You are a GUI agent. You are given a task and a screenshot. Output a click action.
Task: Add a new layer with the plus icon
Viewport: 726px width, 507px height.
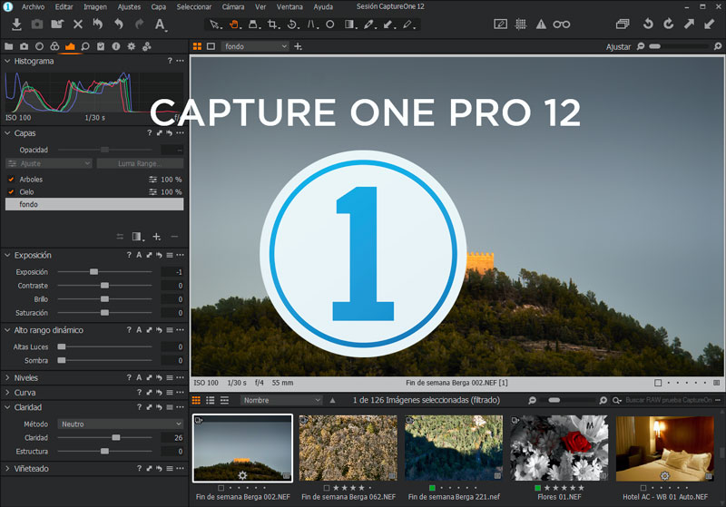tap(157, 237)
